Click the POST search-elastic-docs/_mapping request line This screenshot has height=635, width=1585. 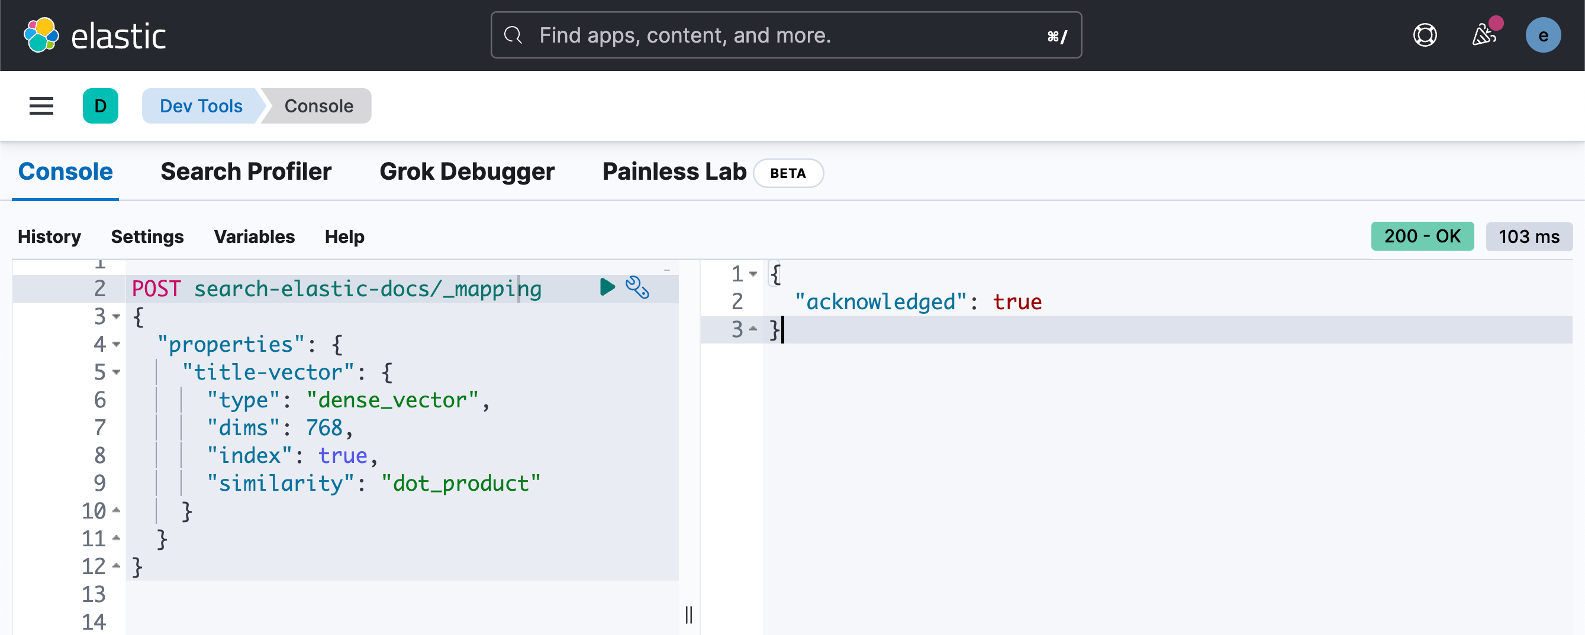337,289
